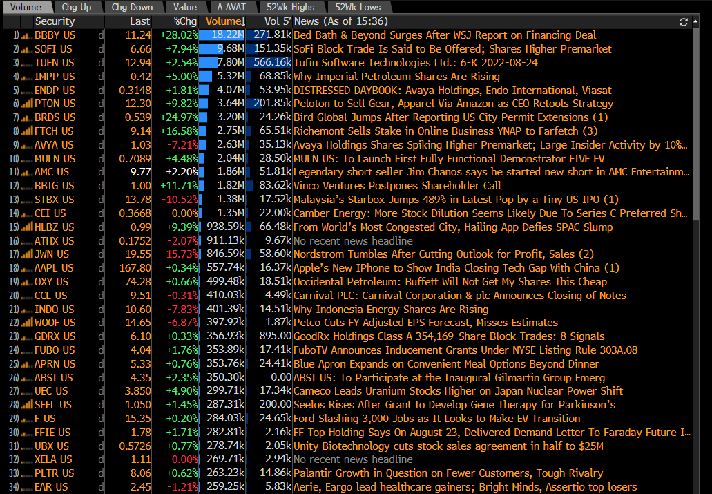Select the EAR US security

[51, 487]
